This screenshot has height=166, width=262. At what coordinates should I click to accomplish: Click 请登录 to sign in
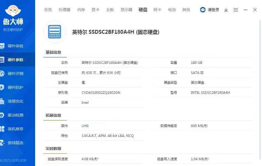pyautogui.click(x=213, y=10)
